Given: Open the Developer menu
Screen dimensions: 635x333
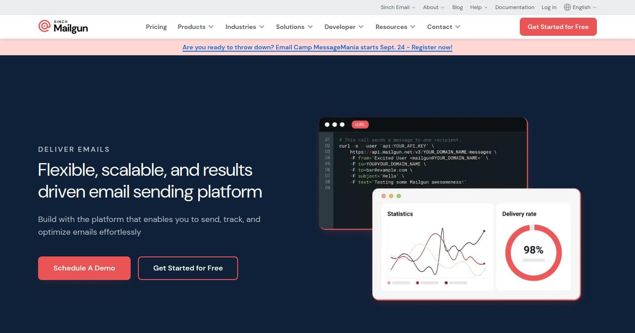Looking at the screenshot, I should point(344,27).
